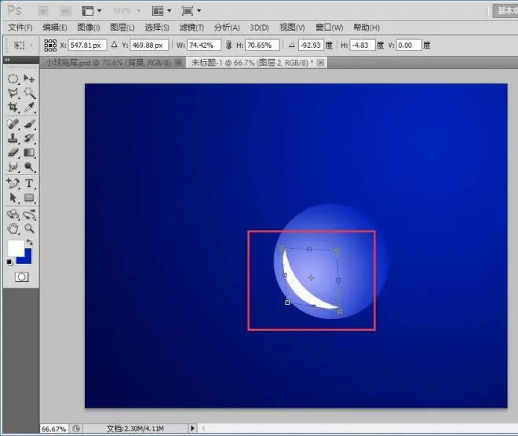Select the 3D Orbit camera tool
This screenshot has width=518, height=436.
(x=29, y=214)
